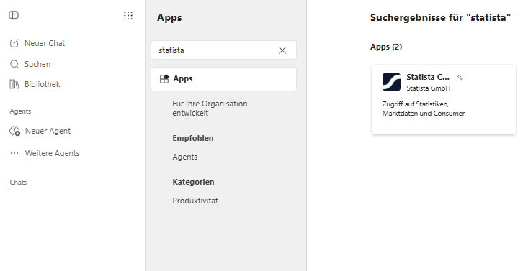Select the Apps category tab
This screenshot has width=523, height=271.
pos(223,79)
